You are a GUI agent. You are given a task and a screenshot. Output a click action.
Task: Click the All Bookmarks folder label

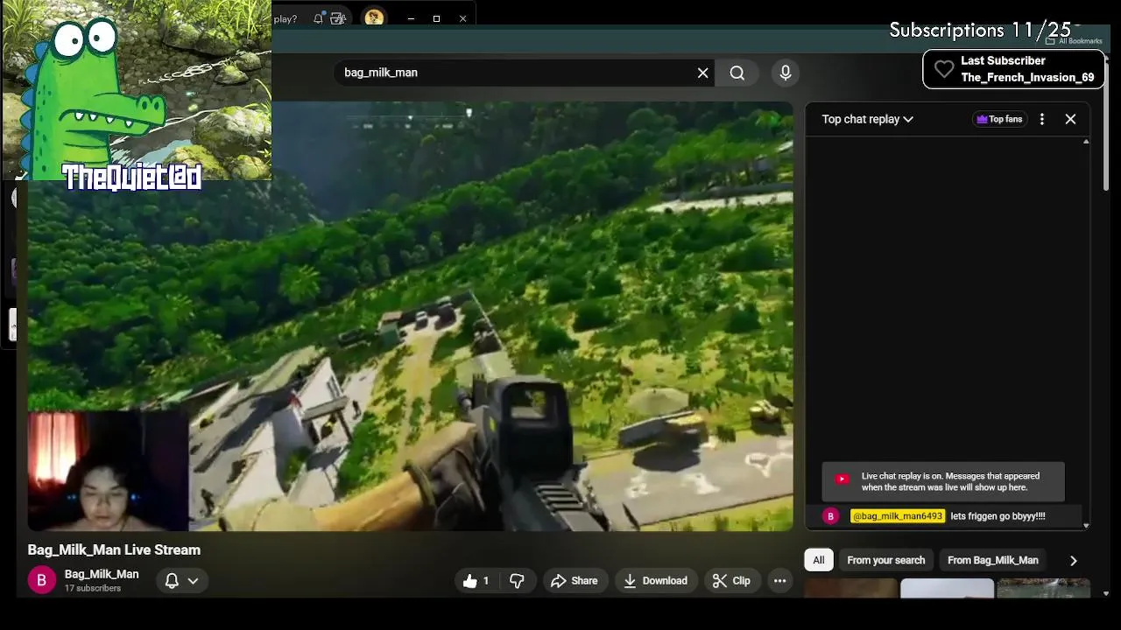click(x=1074, y=41)
